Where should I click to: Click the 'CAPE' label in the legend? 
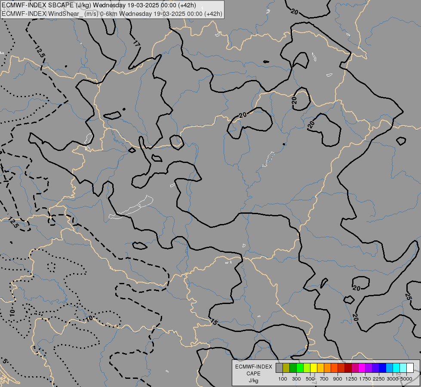[253, 374]
